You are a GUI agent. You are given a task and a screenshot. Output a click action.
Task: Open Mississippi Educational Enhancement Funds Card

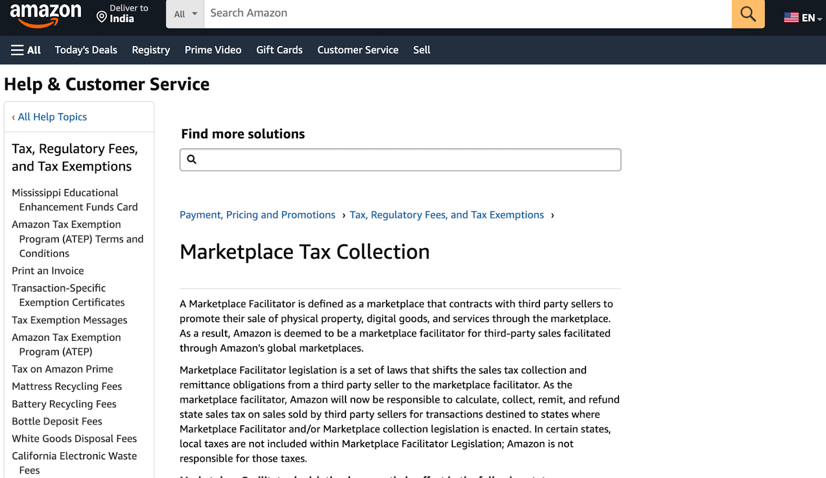point(75,200)
